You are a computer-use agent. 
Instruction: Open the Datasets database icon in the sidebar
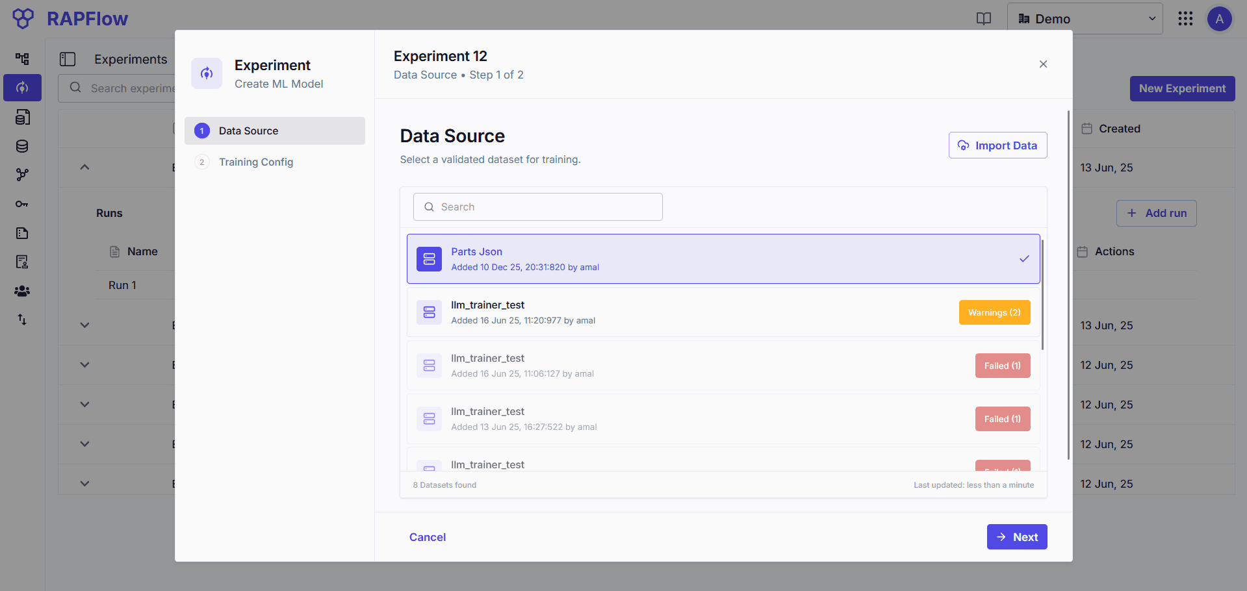(22, 146)
